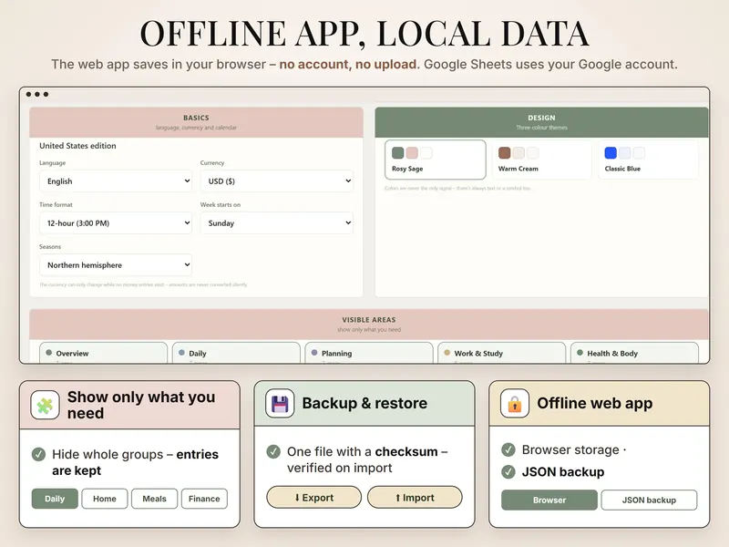Open the Seasons hemisphere dropdown

pos(116,264)
